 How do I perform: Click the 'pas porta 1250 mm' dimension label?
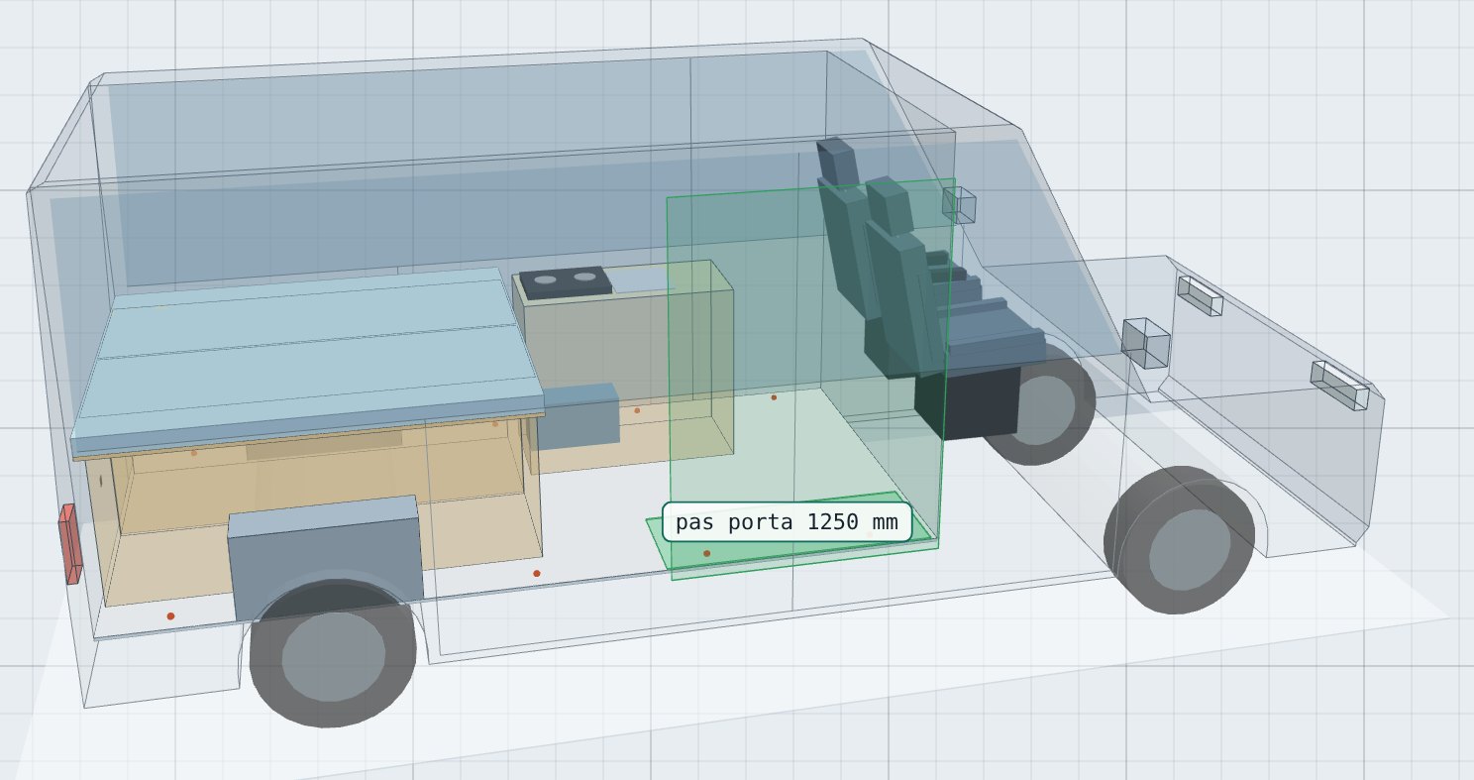point(787,521)
